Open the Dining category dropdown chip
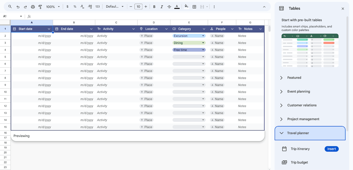This screenshot has width=353, height=170. [189, 43]
